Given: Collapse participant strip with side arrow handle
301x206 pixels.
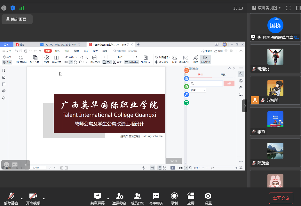Looking at the screenshot, I should point(245,106).
